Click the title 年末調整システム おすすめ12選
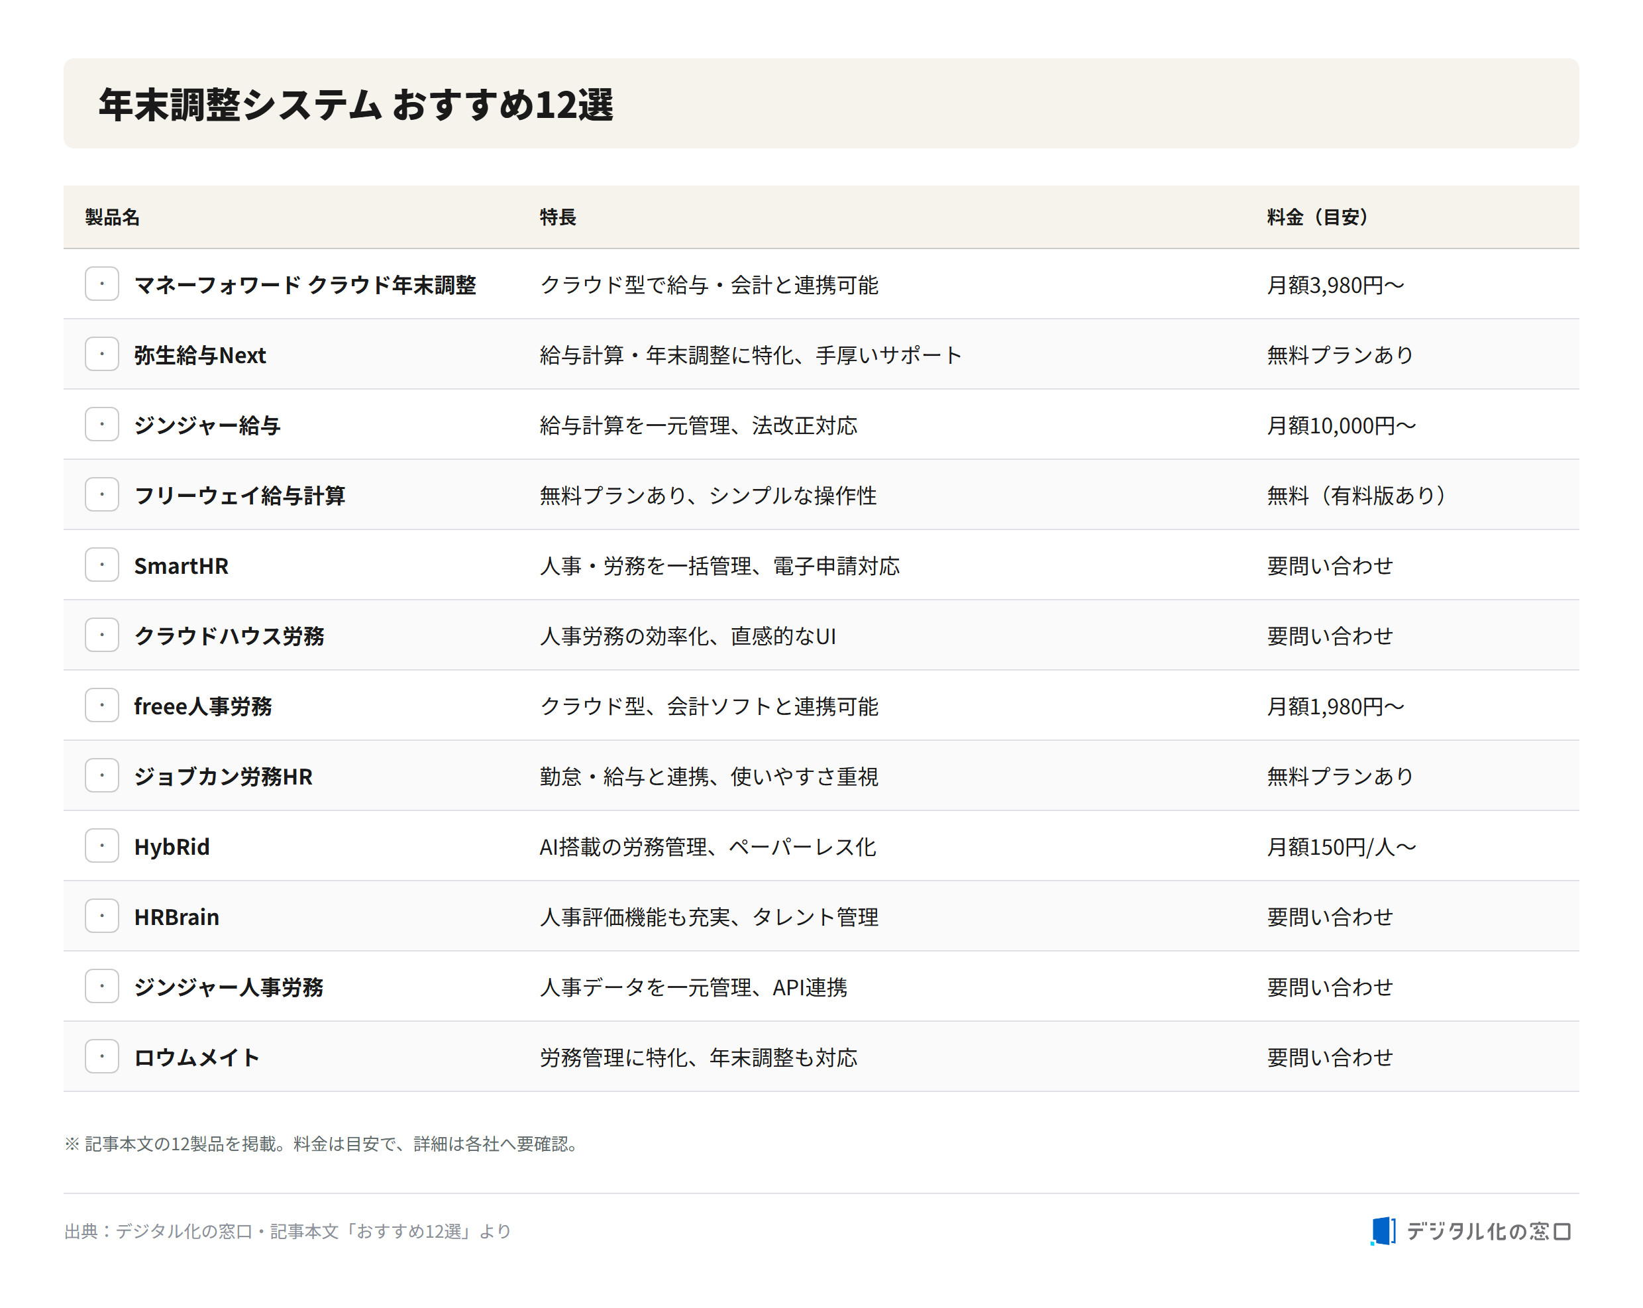Viewport: 1643px width, 1308px height. [356, 103]
